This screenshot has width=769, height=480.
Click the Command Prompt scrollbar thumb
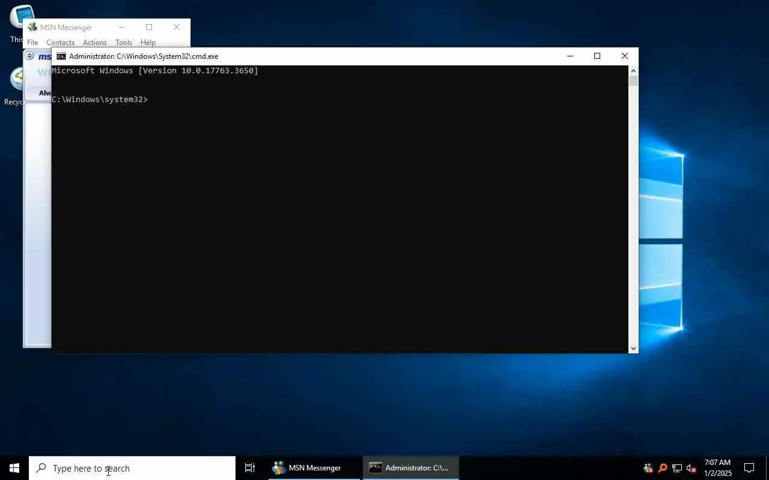coord(633,81)
